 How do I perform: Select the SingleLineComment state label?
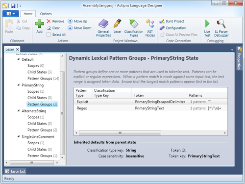[38, 136]
